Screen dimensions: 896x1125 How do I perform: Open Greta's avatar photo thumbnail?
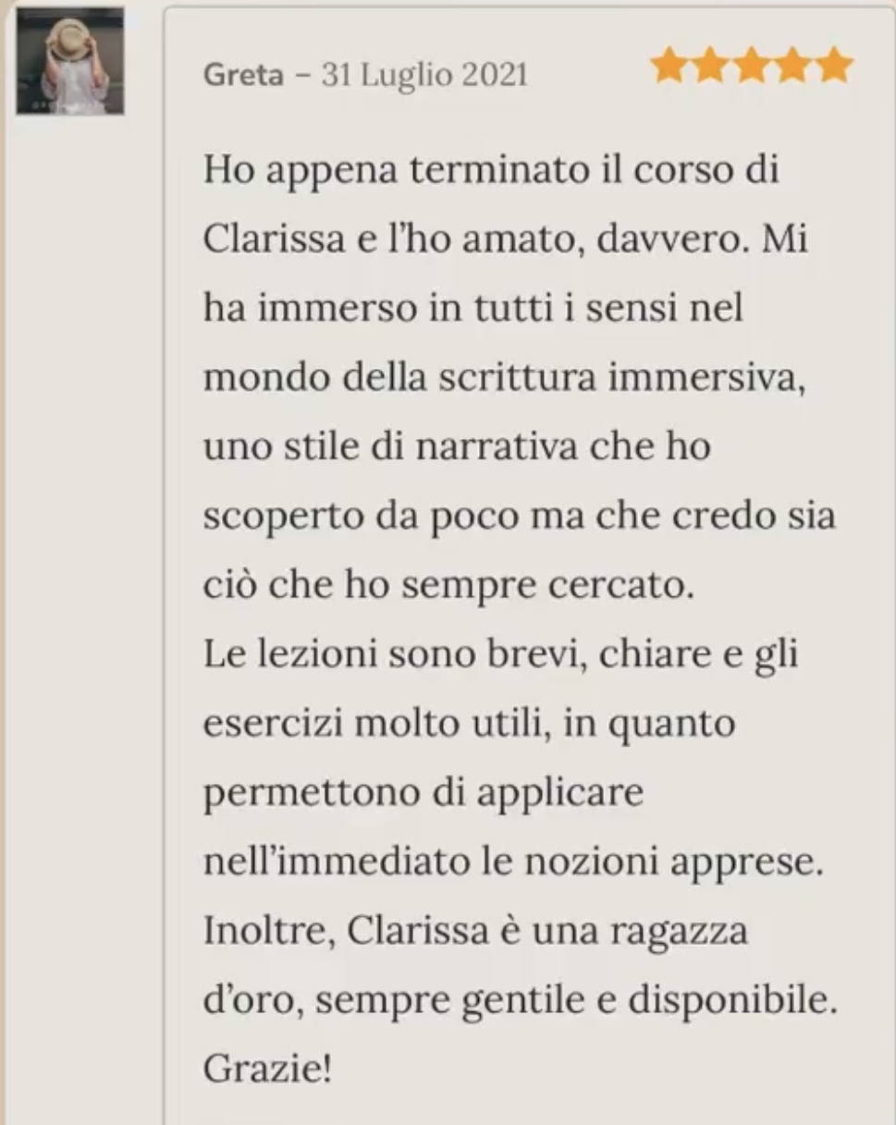coord(70,61)
